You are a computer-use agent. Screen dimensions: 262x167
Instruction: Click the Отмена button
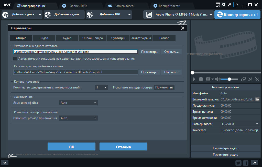point(124,147)
